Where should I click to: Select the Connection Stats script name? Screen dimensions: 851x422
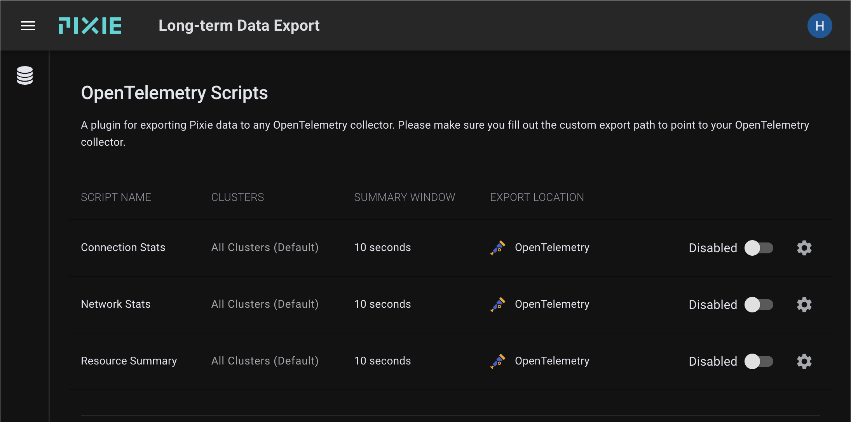coord(123,248)
